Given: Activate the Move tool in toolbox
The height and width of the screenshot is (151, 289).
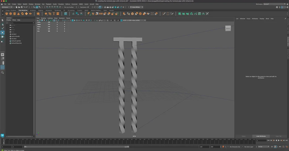Looking at the screenshot, I should point(2,33).
